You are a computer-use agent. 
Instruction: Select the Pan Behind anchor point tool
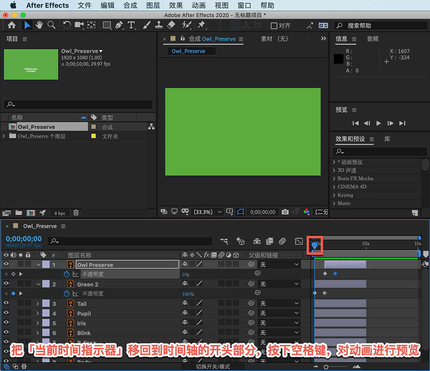point(92,25)
